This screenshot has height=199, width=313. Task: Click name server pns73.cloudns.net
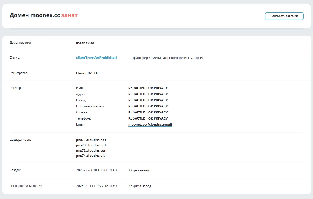91,145
